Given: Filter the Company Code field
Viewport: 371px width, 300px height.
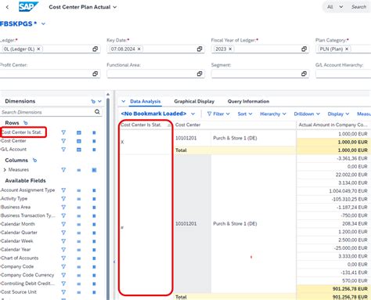Looking at the screenshot, I should point(63,266).
